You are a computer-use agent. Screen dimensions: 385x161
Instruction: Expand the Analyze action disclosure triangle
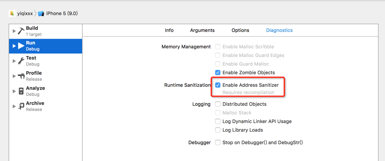pos(14,91)
